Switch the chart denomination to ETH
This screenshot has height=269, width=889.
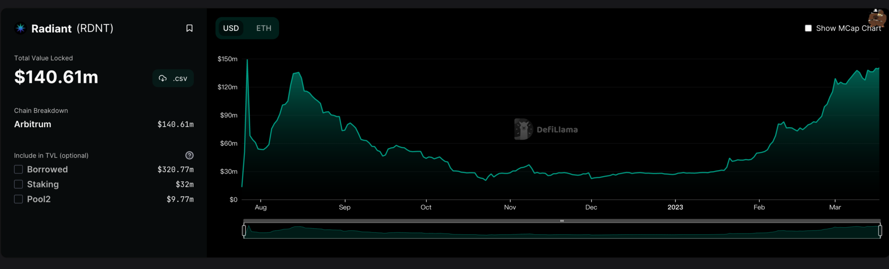tap(263, 28)
